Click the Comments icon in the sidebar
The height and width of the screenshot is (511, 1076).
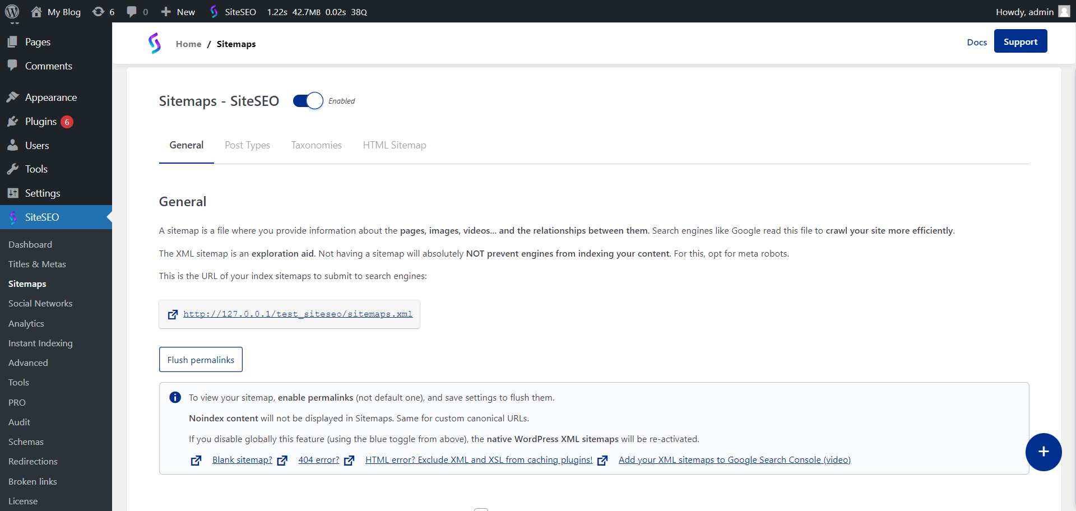click(12, 66)
